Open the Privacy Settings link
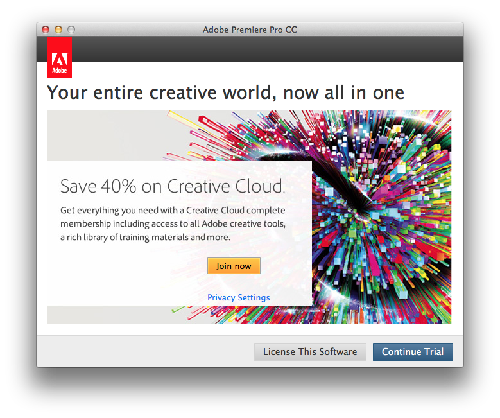The width and height of the screenshot is (500, 418). (x=239, y=297)
